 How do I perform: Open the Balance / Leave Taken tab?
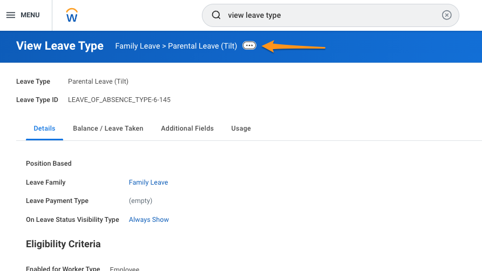[108, 128]
